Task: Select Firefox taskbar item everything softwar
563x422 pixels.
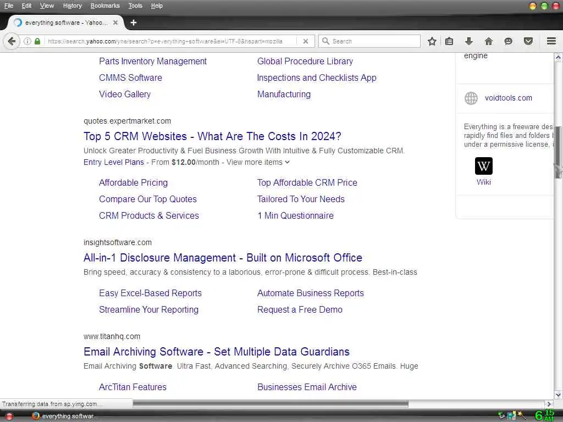Action: (x=65, y=417)
